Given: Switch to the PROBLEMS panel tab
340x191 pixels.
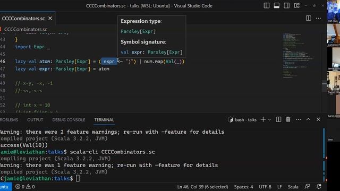Looking at the screenshot, I should pos(9,120).
